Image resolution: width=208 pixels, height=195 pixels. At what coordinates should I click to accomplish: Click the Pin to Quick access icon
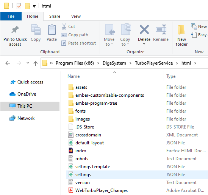coord(15,29)
